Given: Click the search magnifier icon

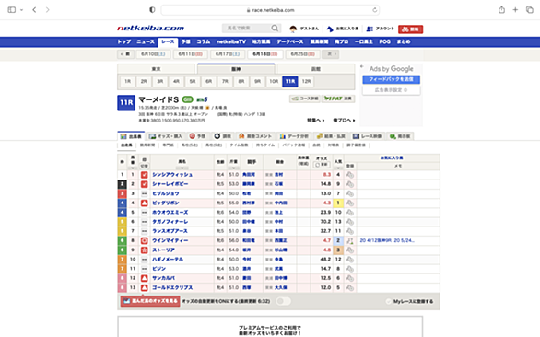Looking at the screenshot, I should pyautogui.click(x=275, y=29).
